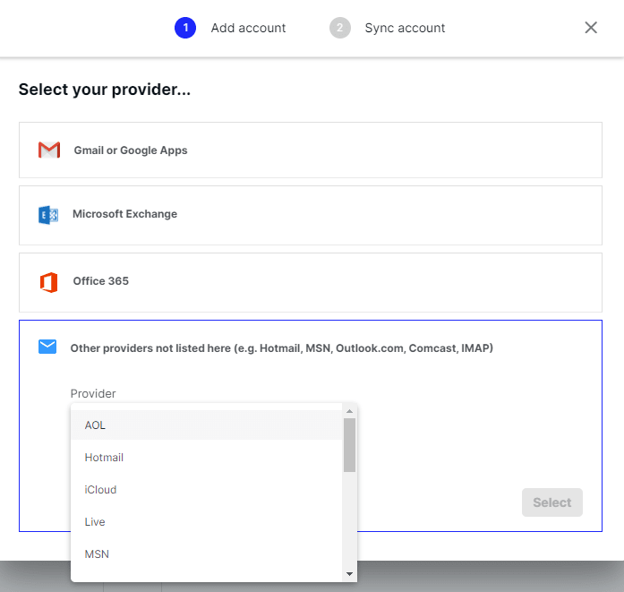Click the step 1 circle indicator

(185, 28)
